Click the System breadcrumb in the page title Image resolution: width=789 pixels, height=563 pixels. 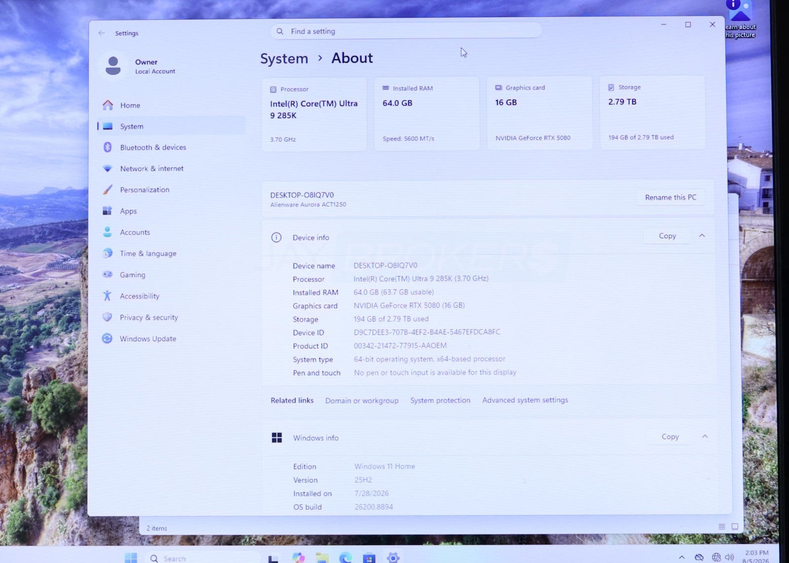pyautogui.click(x=284, y=59)
